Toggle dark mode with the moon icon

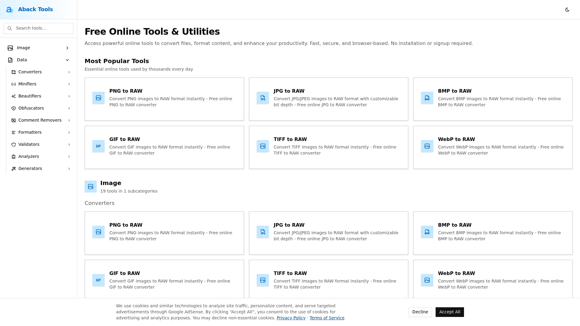tap(567, 9)
